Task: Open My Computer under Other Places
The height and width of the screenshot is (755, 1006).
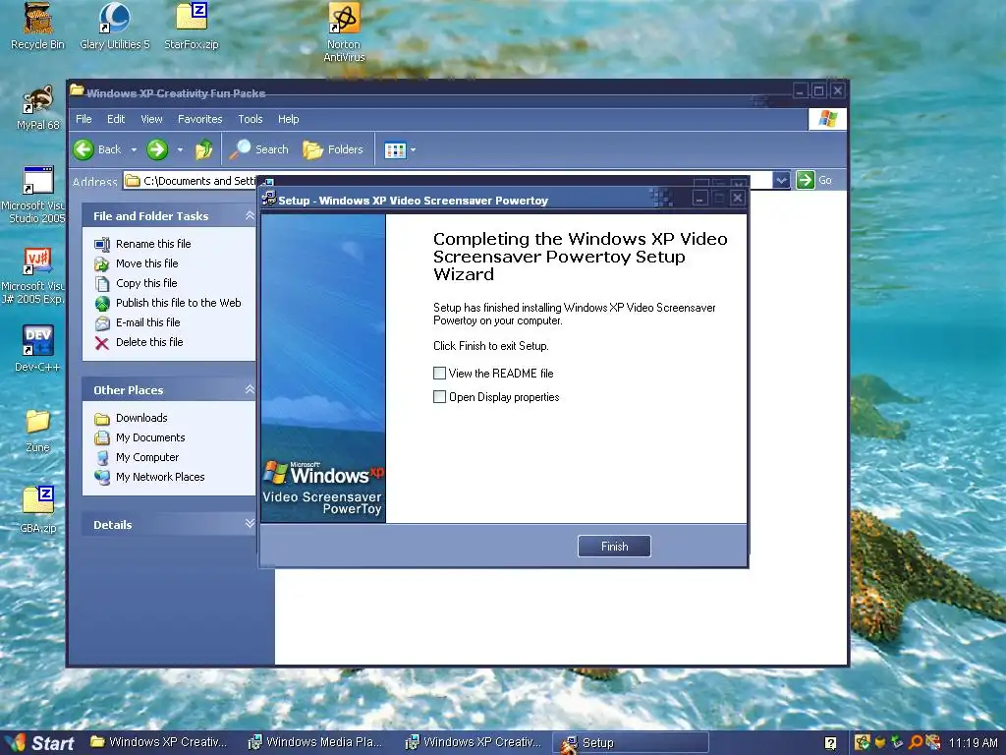Action: (x=147, y=457)
